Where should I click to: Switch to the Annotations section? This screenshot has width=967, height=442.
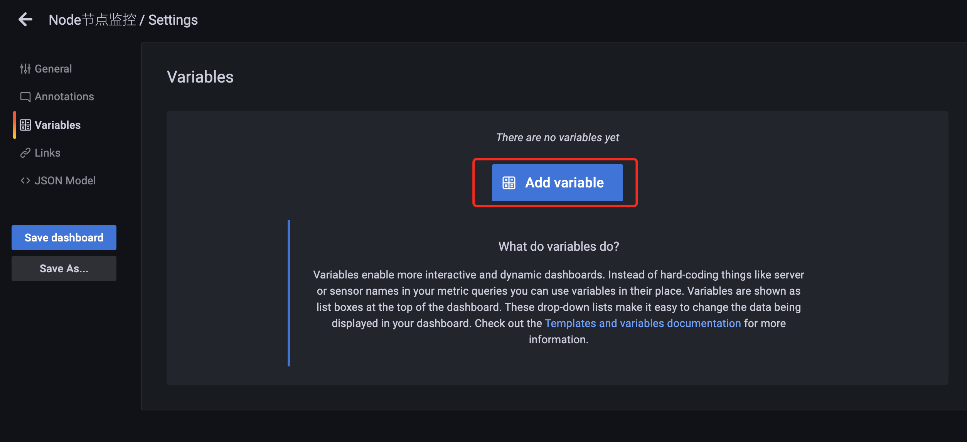click(64, 96)
